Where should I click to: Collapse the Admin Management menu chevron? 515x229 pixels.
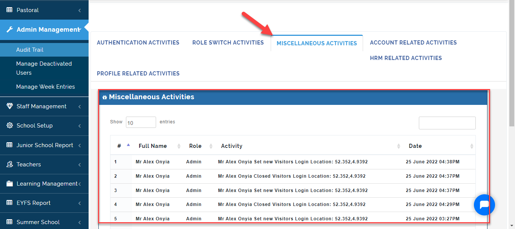pos(80,29)
